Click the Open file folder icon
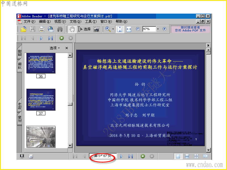This screenshot has width=227, height=170. (x=24, y=29)
